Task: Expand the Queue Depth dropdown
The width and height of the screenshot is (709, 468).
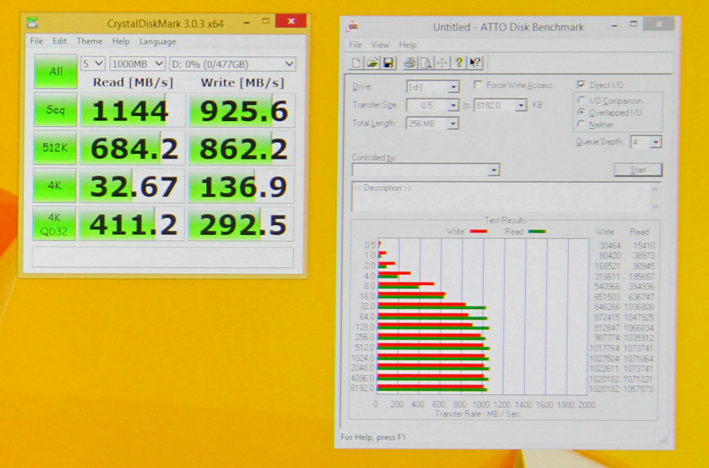Action: click(x=656, y=142)
